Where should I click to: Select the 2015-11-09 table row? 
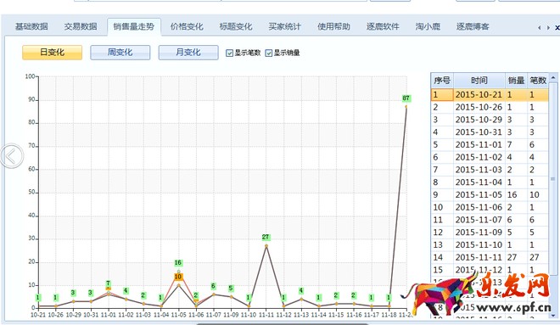pos(490,233)
